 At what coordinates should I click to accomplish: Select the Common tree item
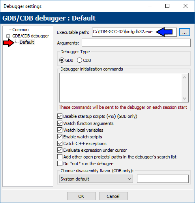[21, 30]
